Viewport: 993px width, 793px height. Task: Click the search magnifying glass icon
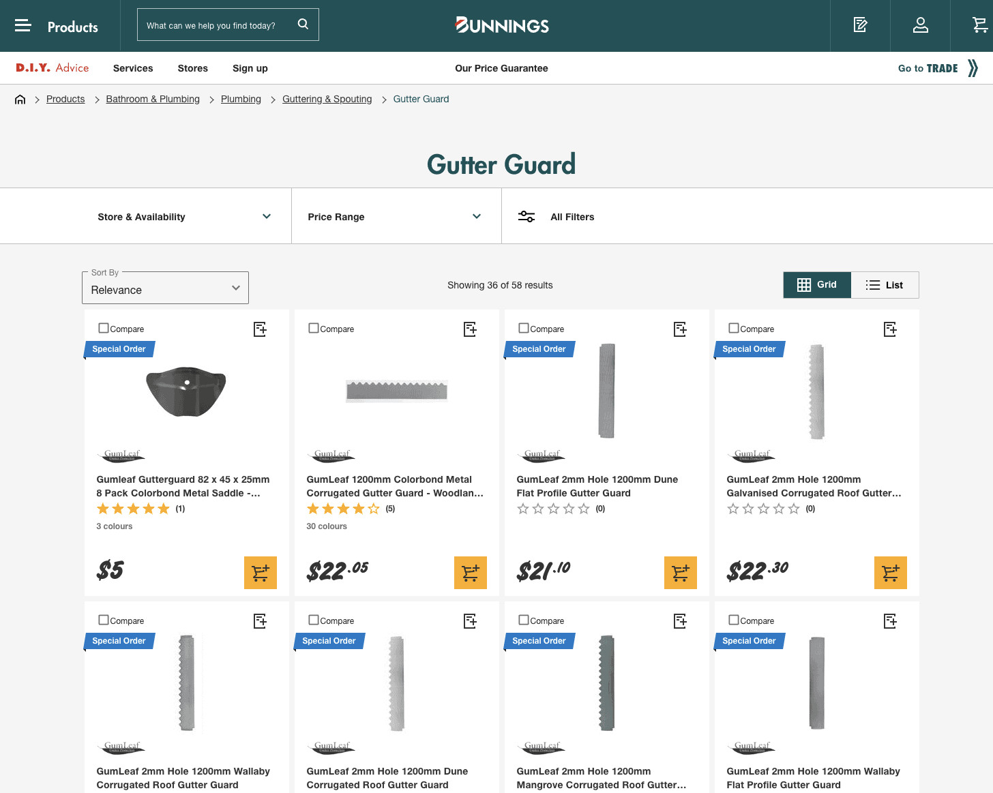[x=303, y=23]
